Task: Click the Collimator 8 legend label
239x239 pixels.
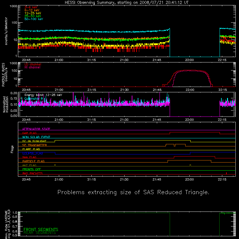Action: tap(33, 99)
